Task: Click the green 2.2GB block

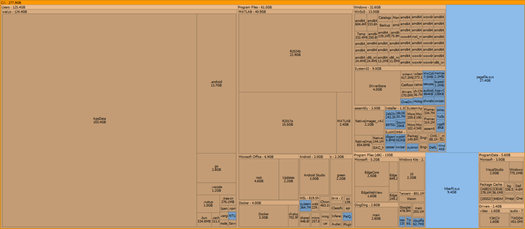Action: pos(341,177)
